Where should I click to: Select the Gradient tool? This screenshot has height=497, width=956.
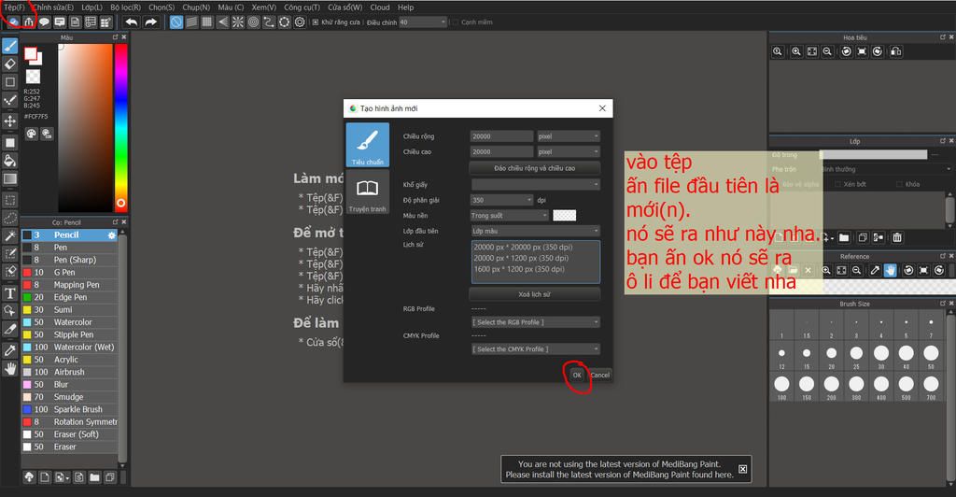coord(9,178)
